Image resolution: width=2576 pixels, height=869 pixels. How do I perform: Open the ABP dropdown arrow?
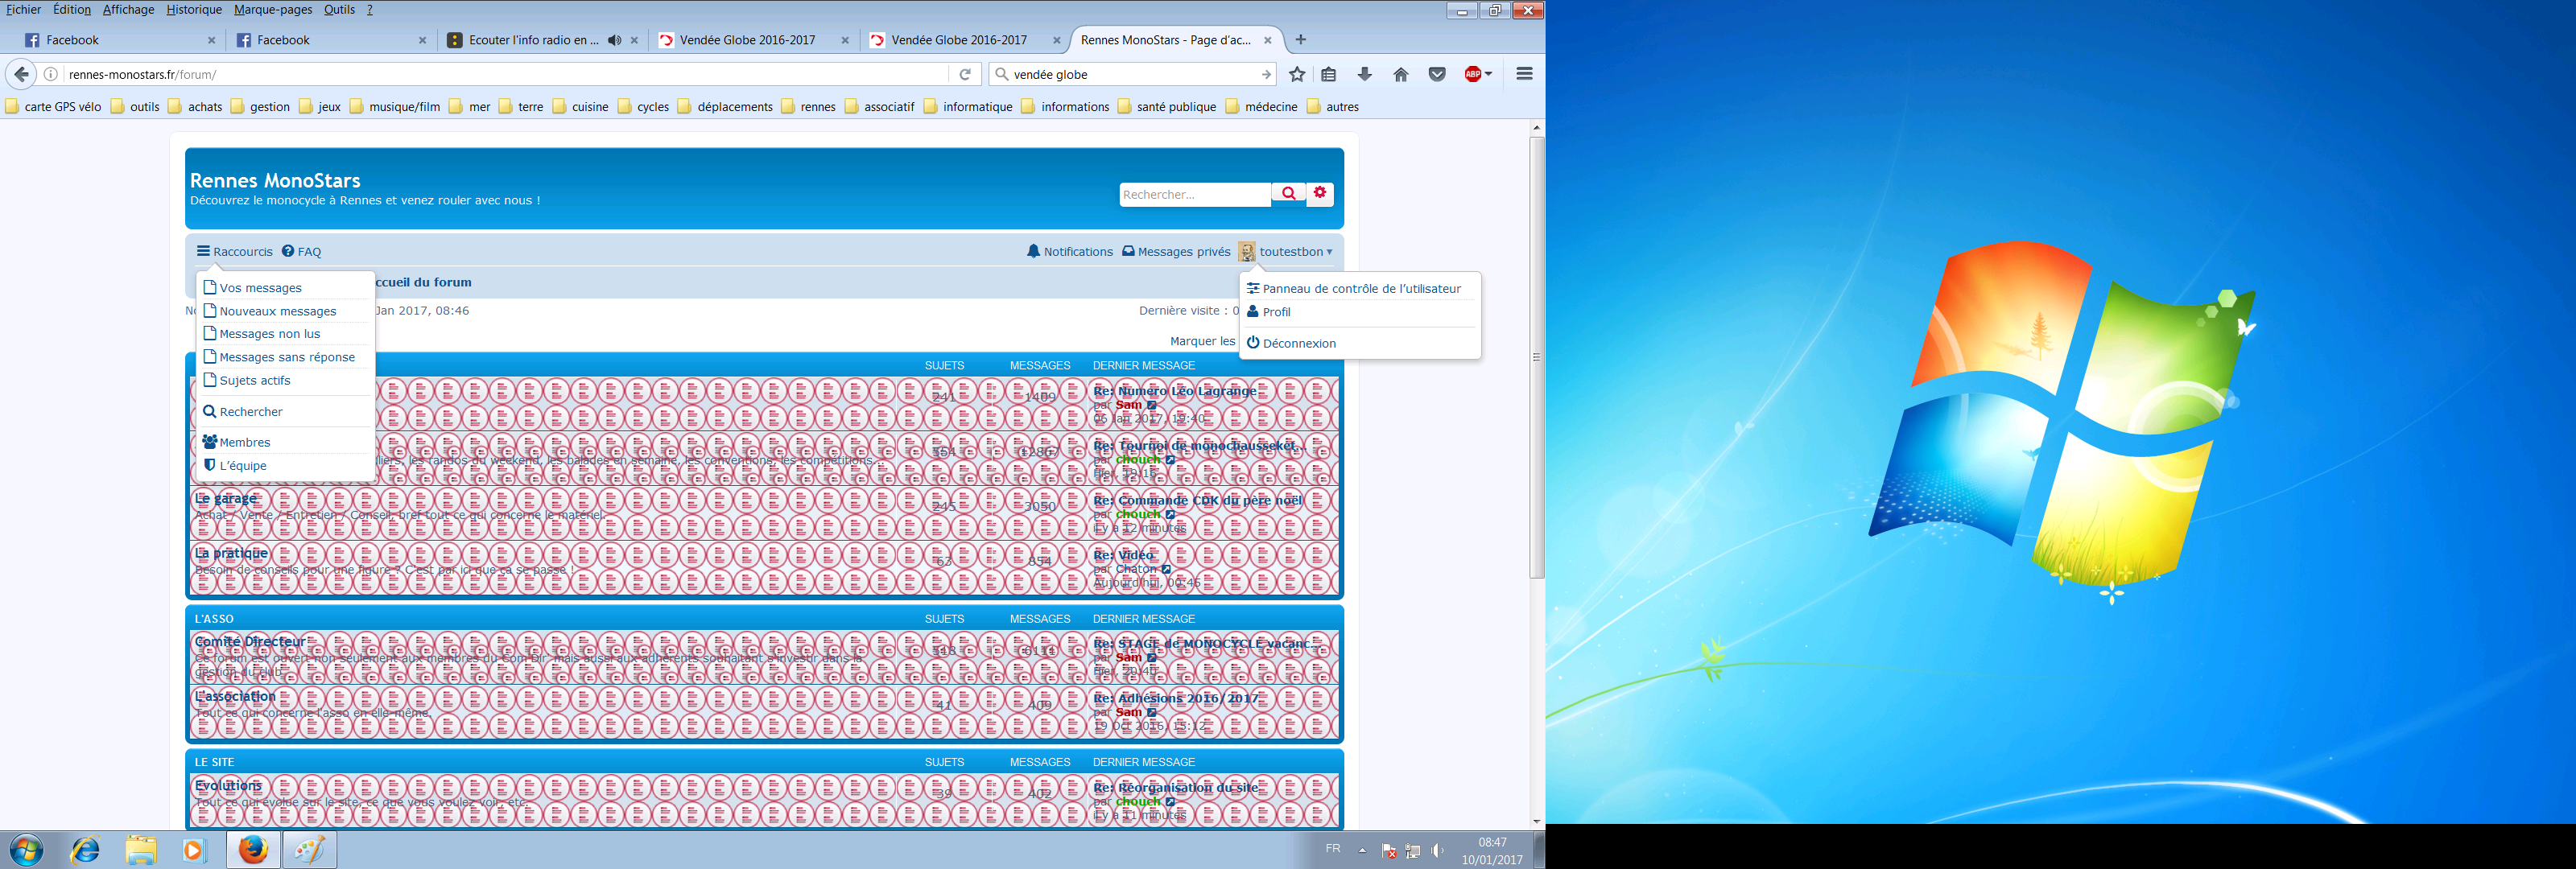point(1488,74)
